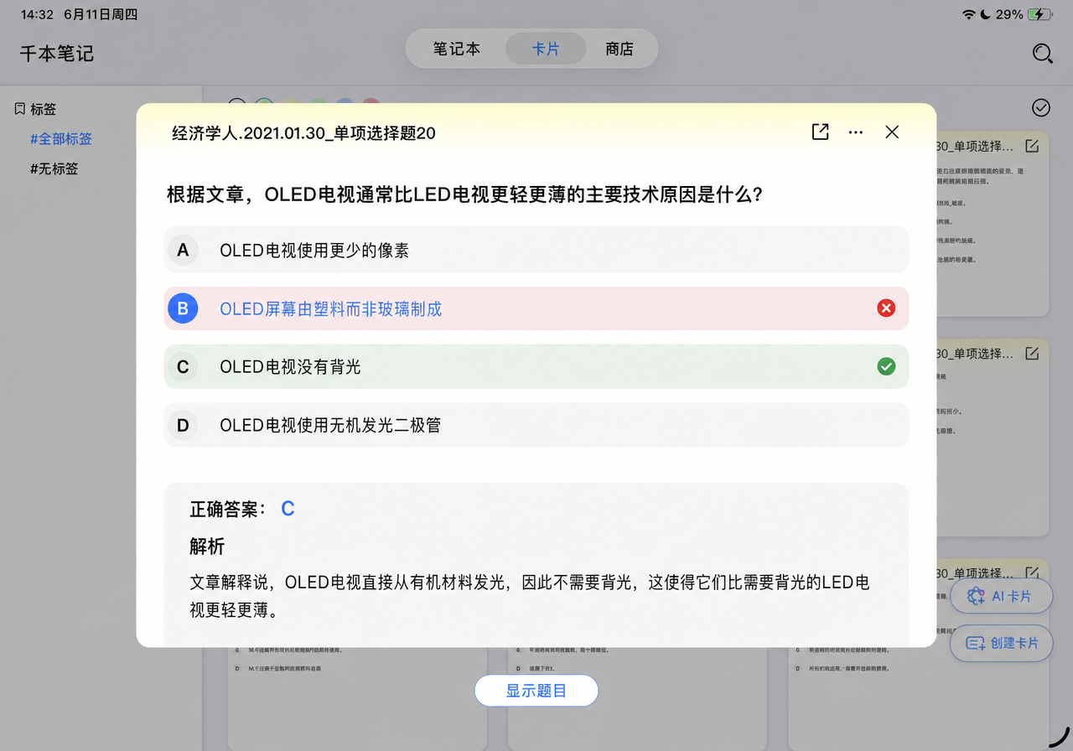The image size is (1073, 751).
Task: Click the blue answer letter C
Action: tap(288, 509)
